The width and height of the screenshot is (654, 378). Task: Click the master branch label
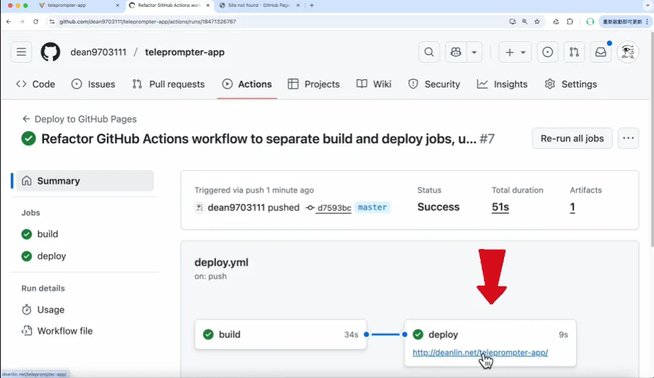click(x=372, y=207)
